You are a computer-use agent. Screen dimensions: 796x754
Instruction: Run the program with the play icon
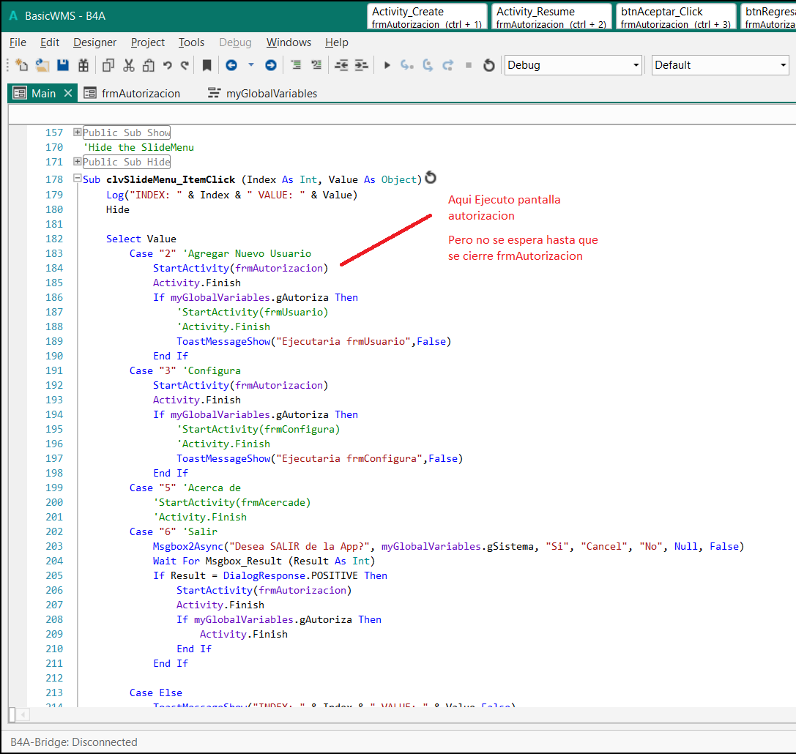tap(387, 65)
